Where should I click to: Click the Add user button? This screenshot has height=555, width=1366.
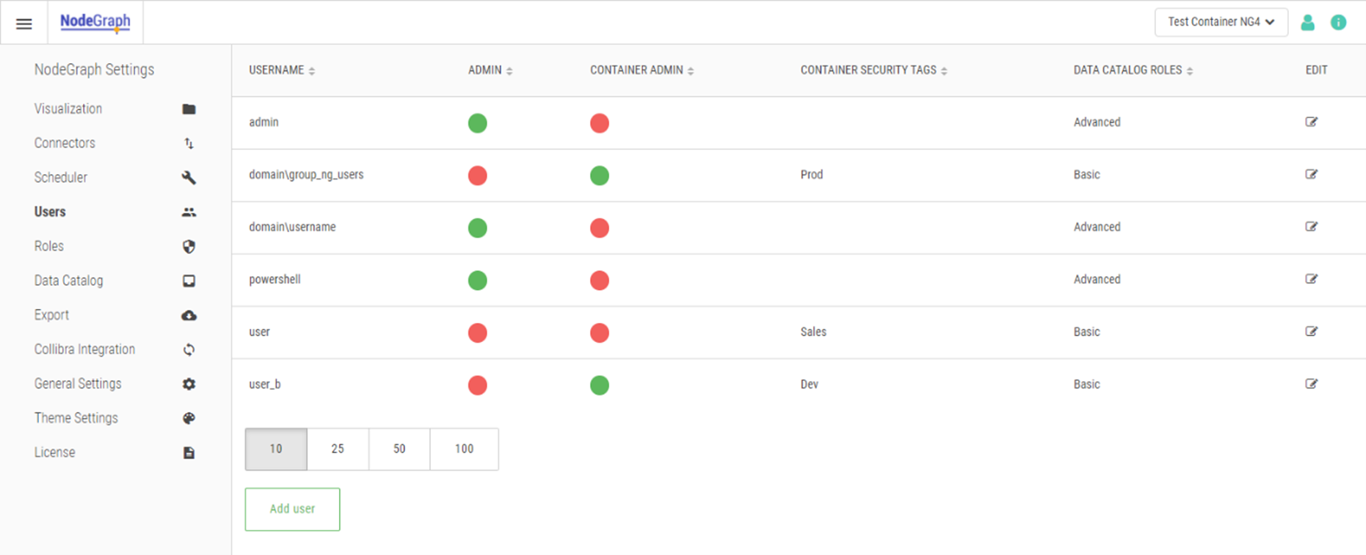pyautogui.click(x=292, y=509)
